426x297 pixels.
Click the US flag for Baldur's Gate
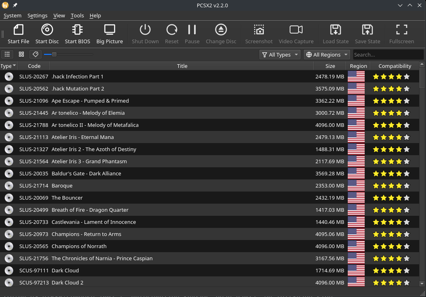[356, 173]
